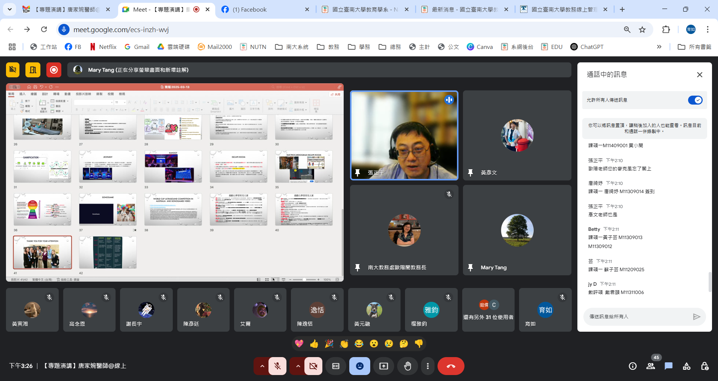718x381 pixels.
Task: Open the activities shapes icon
Action: click(x=687, y=366)
